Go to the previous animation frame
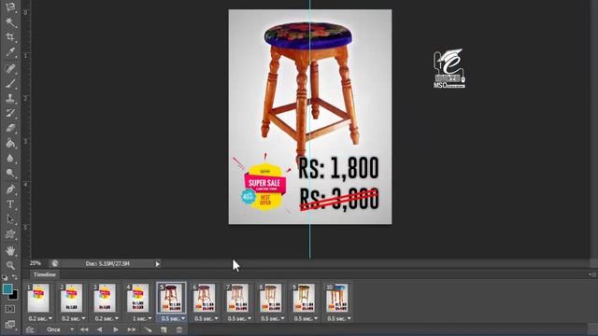The height and width of the screenshot is (336, 598). [x=100, y=329]
